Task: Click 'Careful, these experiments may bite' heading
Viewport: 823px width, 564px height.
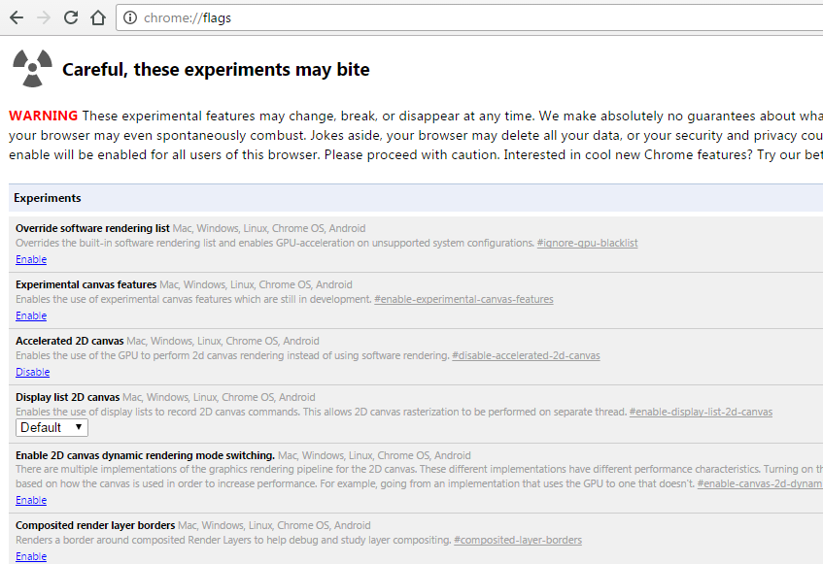Action: pyautogui.click(x=216, y=69)
